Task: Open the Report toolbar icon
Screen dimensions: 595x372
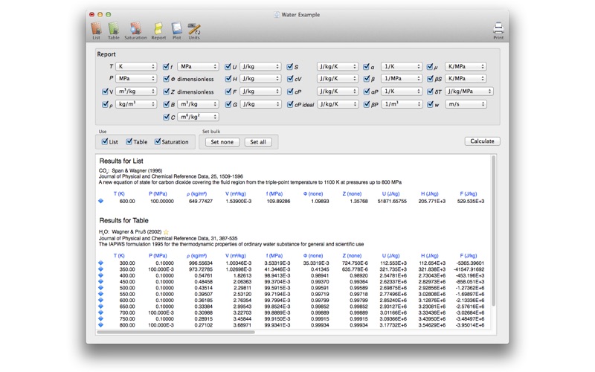Action: pos(158,31)
